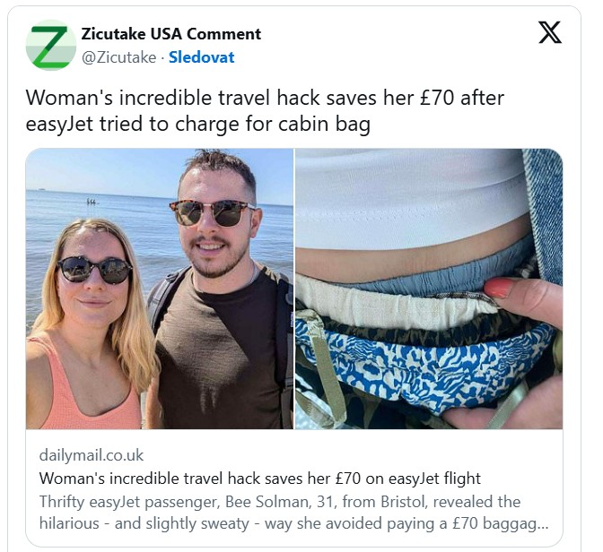Open the green Z profile avatar
The image size is (603, 552).
pyautogui.click(x=51, y=45)
